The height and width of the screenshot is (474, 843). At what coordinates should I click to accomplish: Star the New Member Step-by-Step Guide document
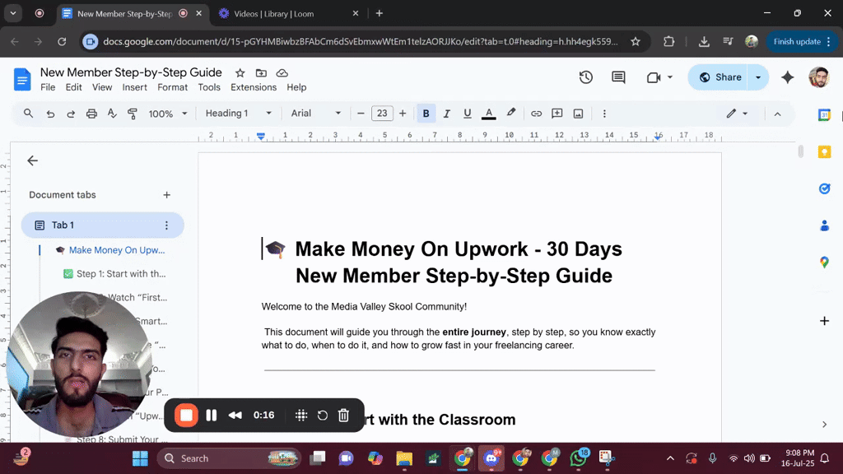[x=240, y=73]
